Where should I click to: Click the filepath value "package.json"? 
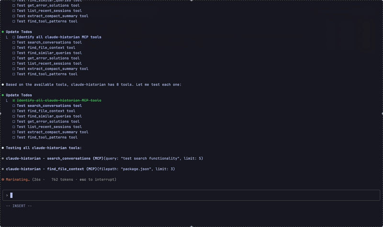(136, 169)
